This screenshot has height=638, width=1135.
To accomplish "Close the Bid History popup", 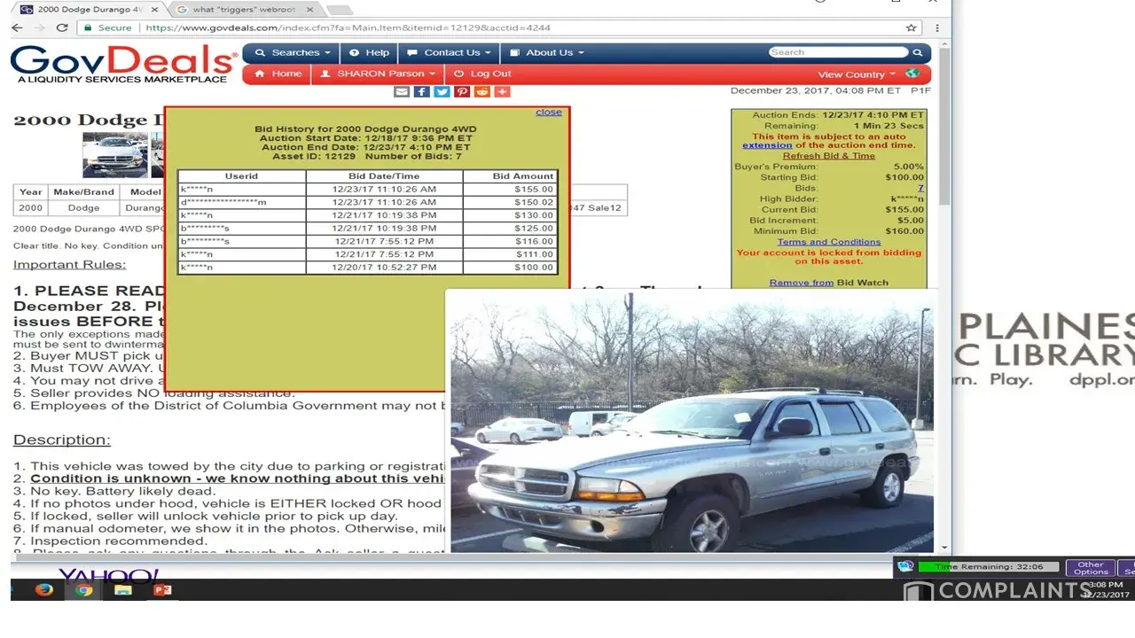I will [x=549, y=113].
